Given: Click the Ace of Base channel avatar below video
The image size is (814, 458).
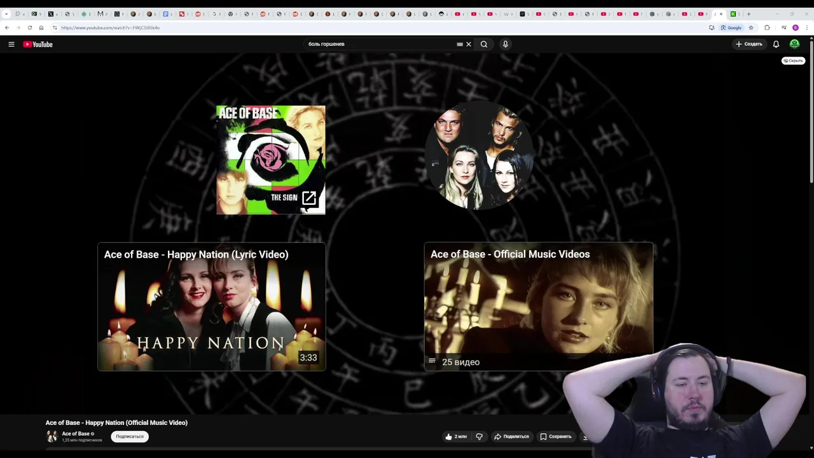Looking at the screenshot, I should (52, 436).
